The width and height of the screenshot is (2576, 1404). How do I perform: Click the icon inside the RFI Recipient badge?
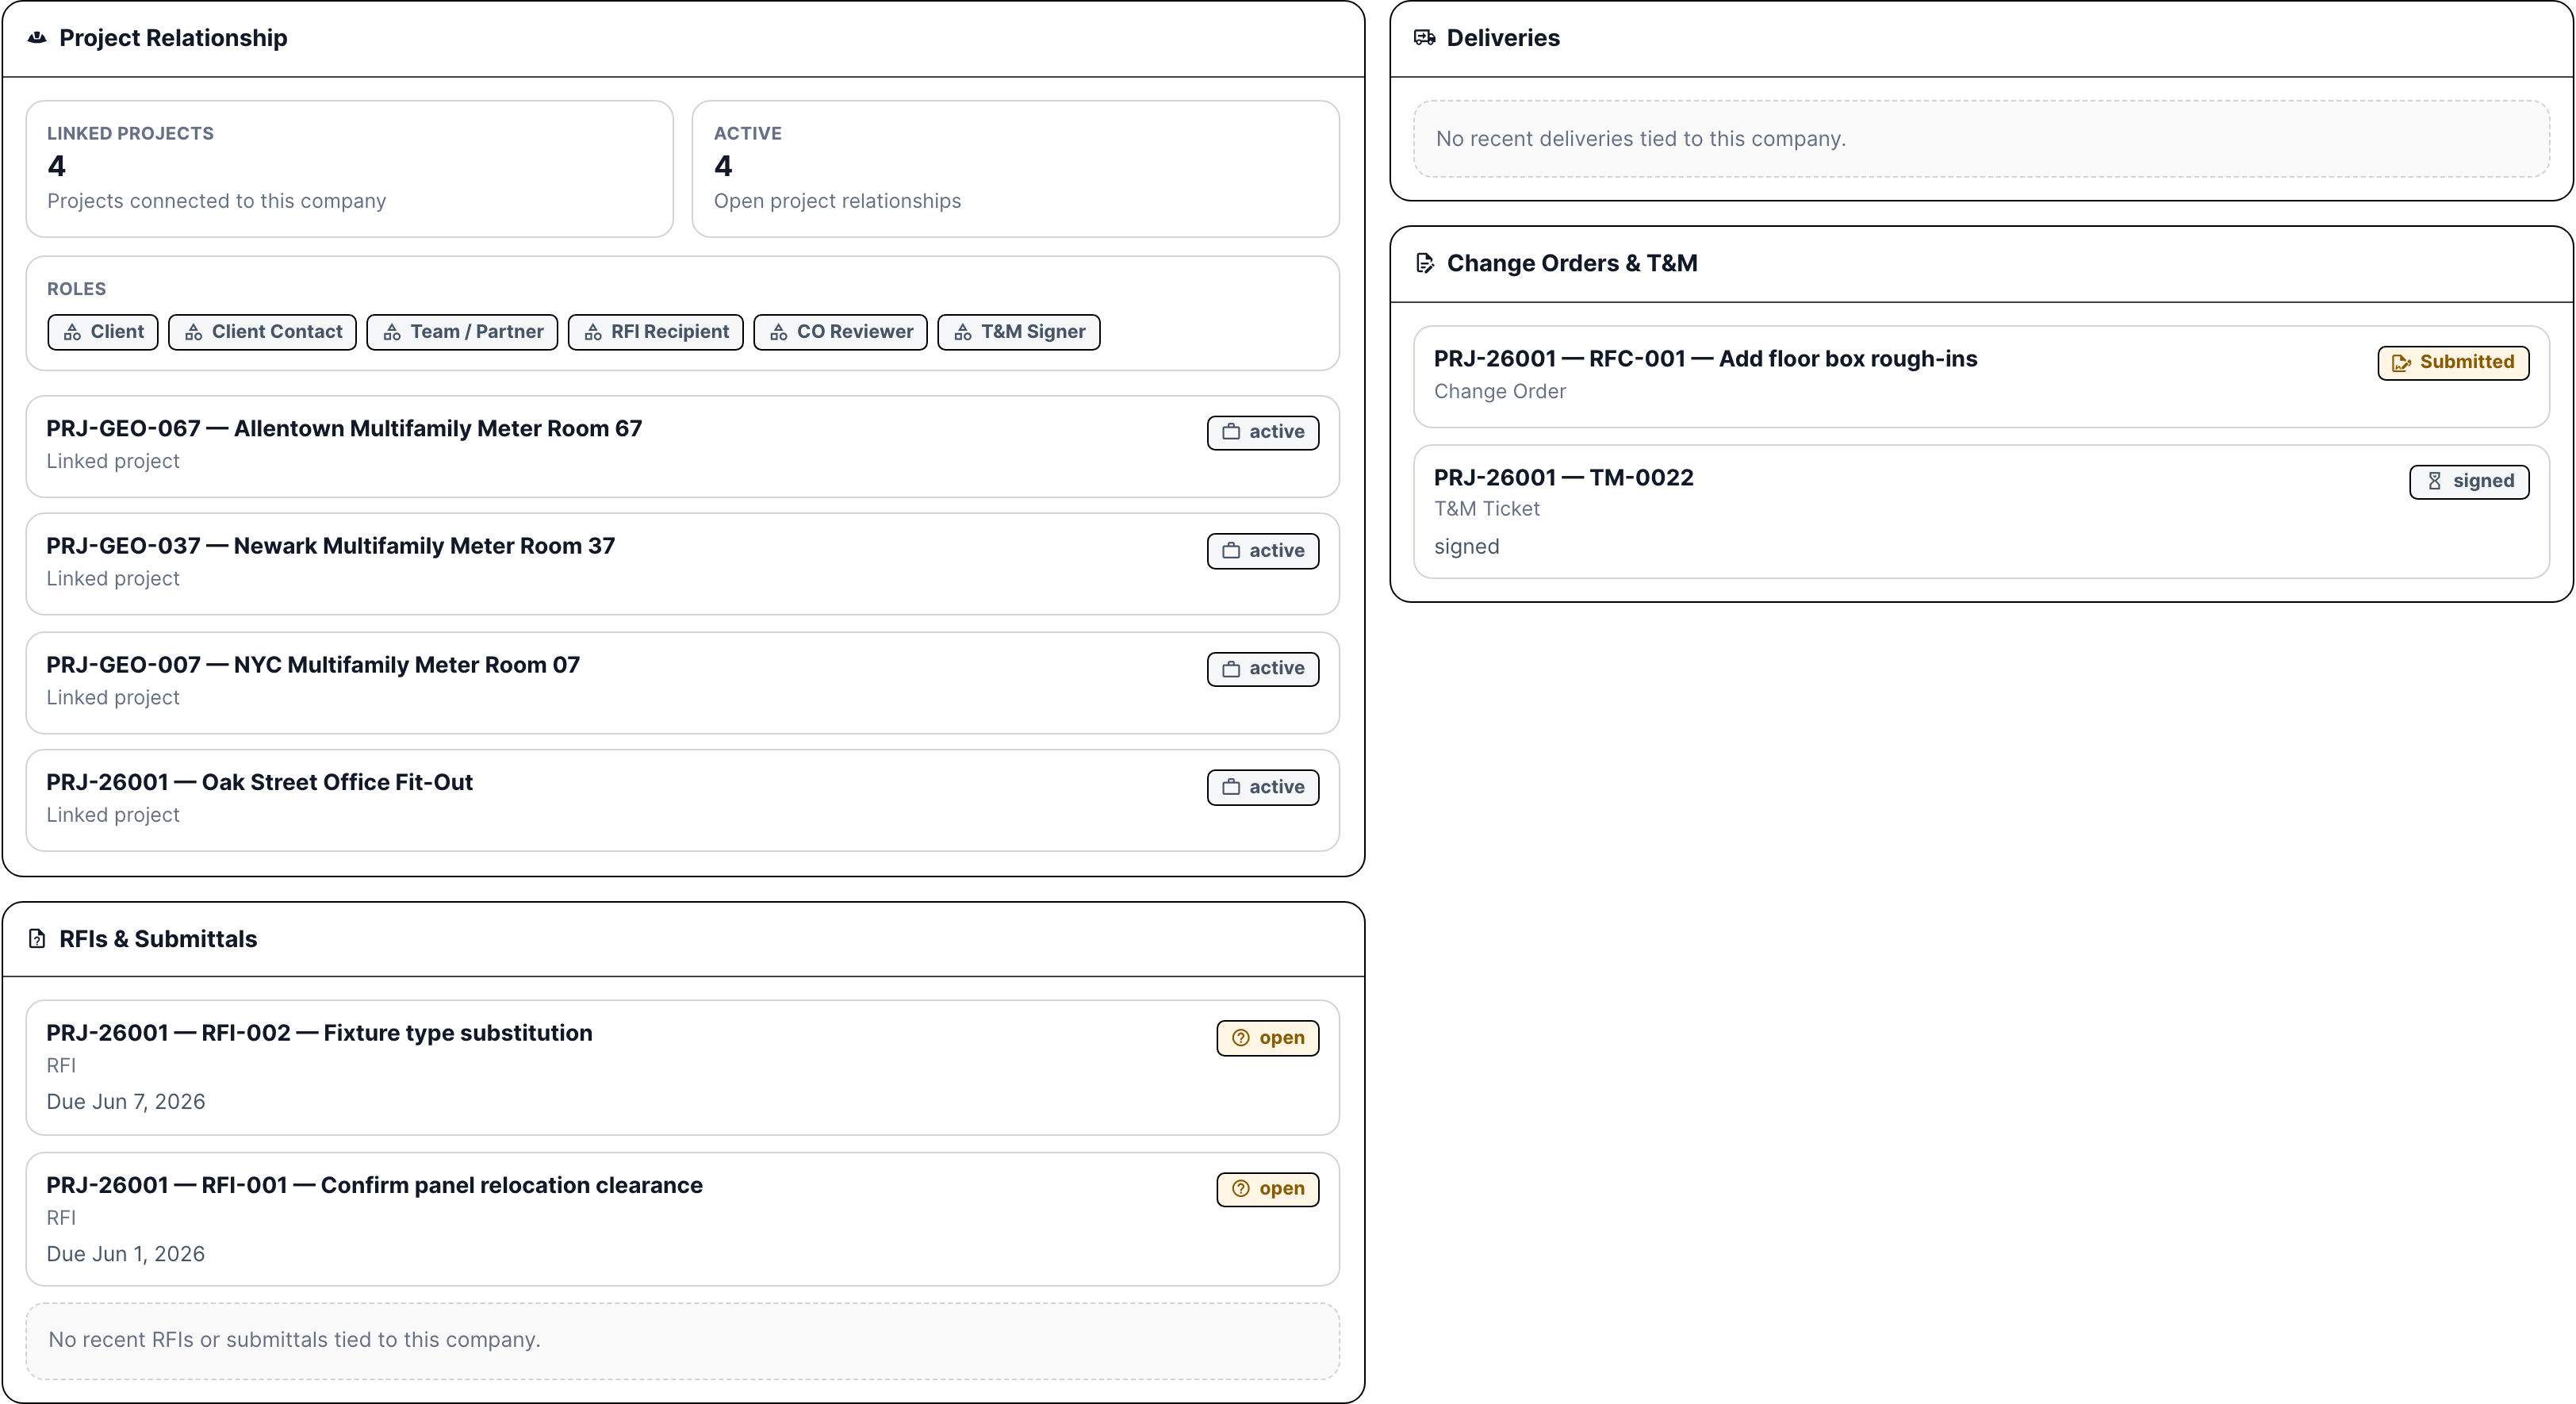click(x=593, y=333)
